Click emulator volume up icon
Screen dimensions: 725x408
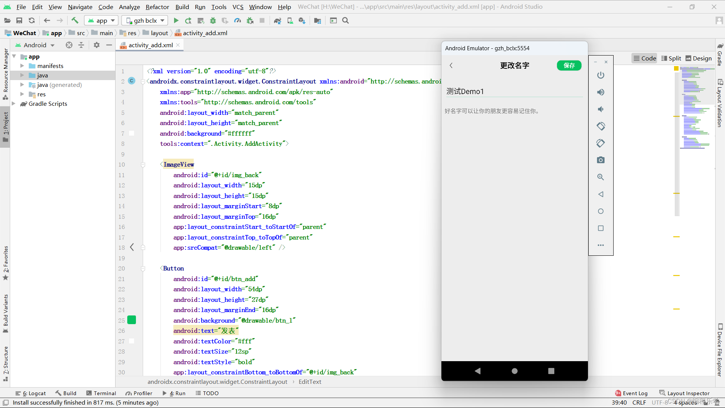coord(601,92)
